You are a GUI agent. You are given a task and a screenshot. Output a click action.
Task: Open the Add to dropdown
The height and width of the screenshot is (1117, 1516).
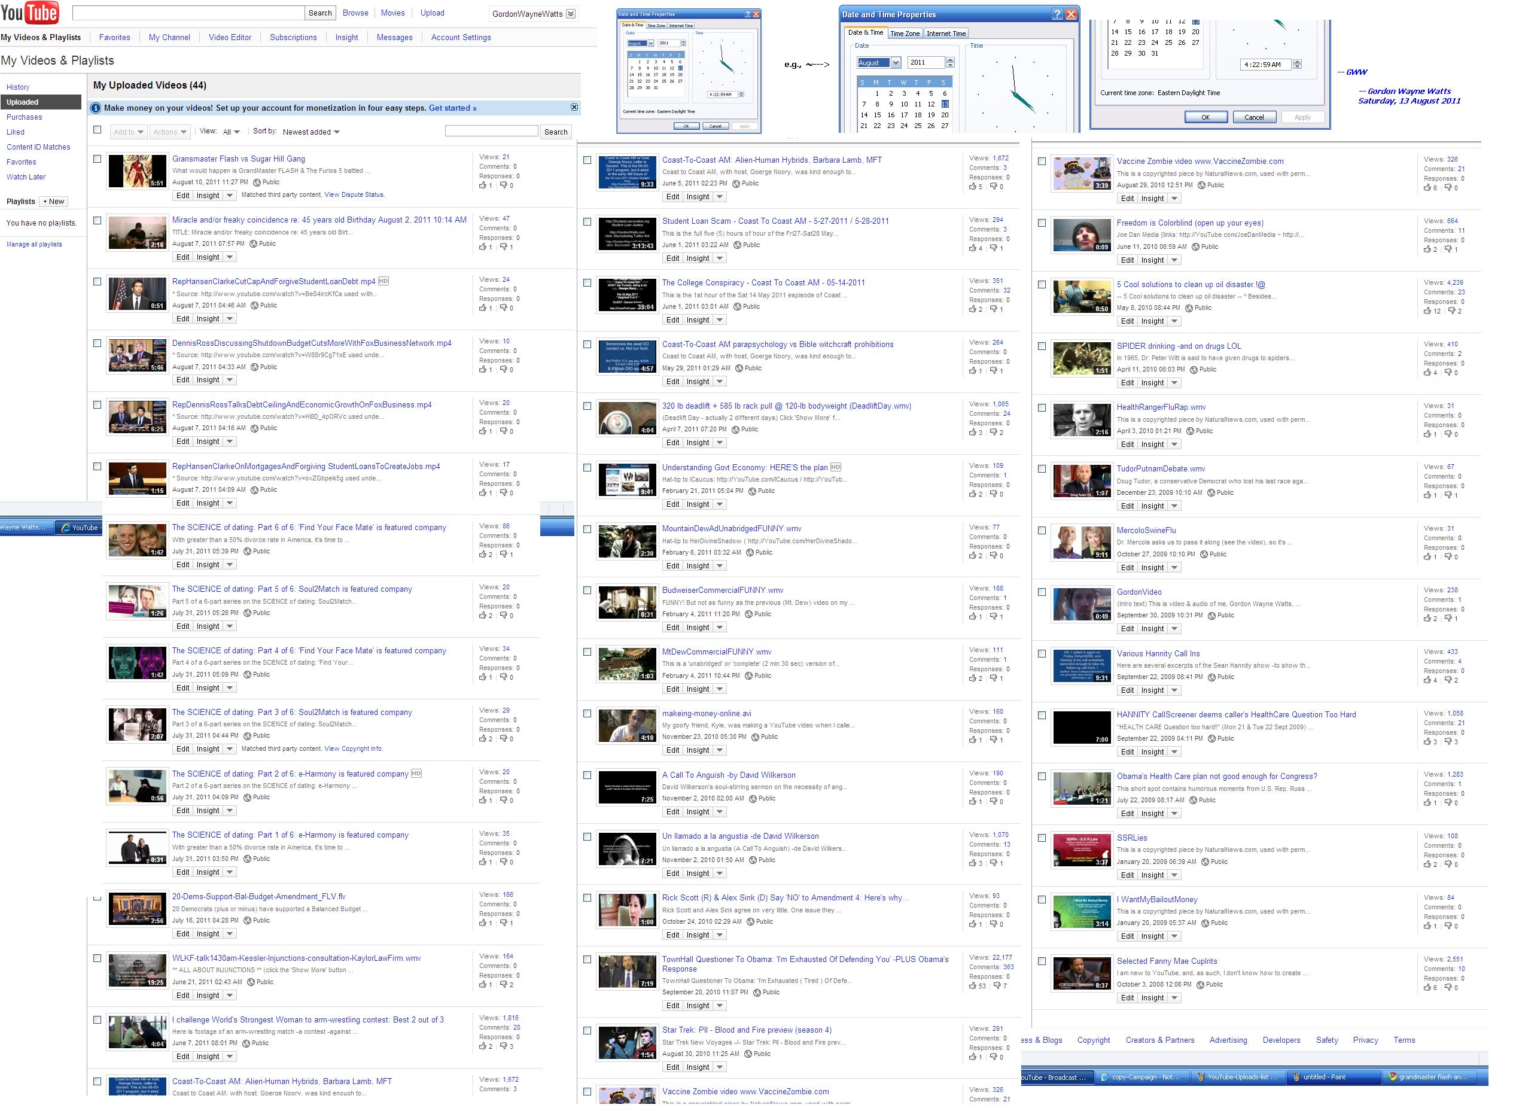coord(128,132)
